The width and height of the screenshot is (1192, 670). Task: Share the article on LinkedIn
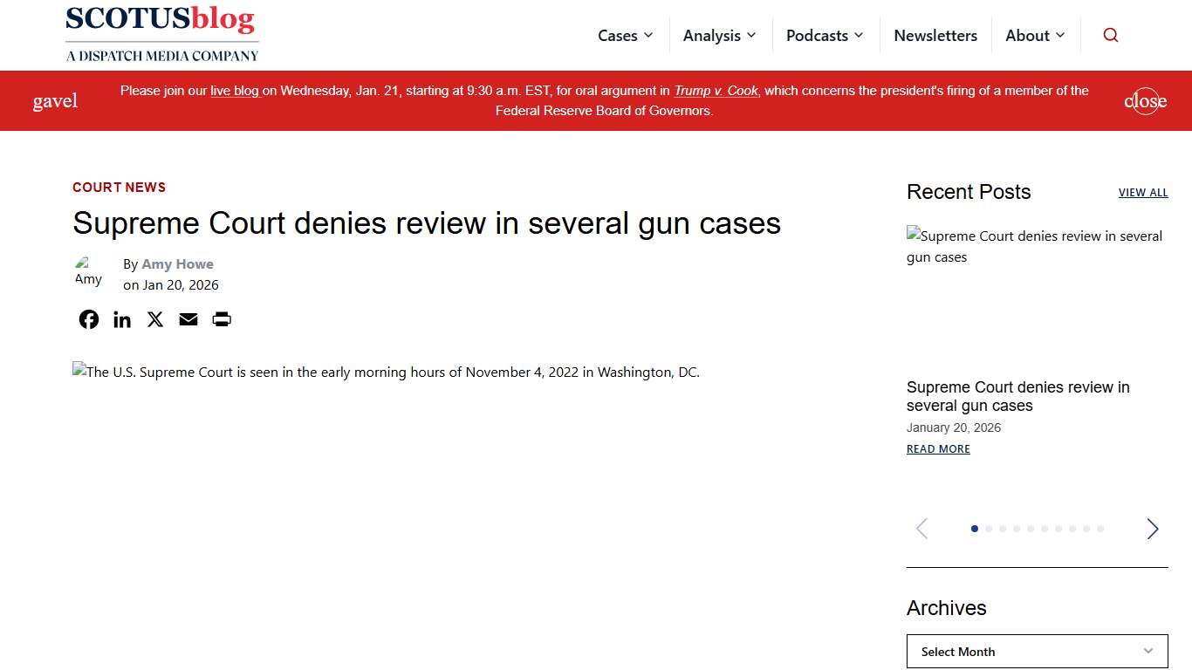click(x=121, y=319)
